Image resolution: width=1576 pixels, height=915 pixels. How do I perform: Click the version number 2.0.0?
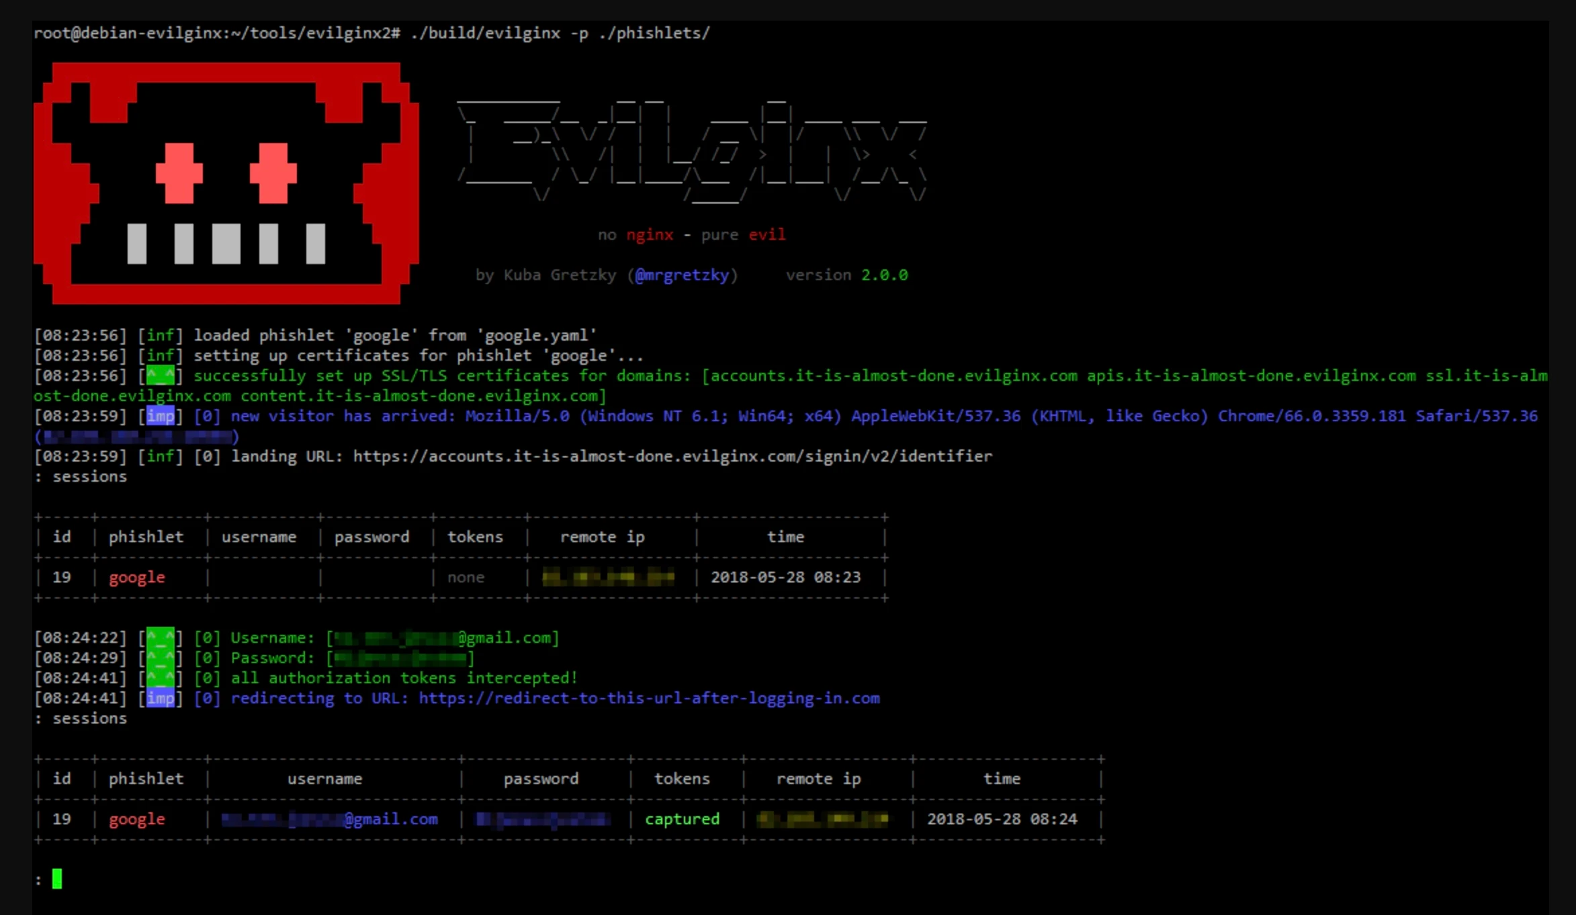(884, 275)
